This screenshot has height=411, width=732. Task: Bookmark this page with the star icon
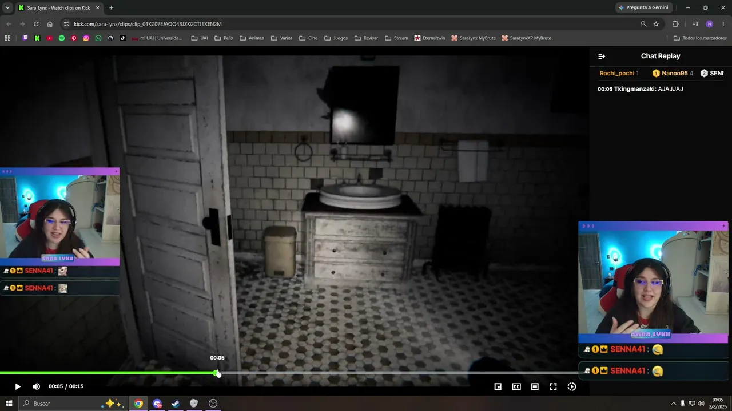coord(656,24)
